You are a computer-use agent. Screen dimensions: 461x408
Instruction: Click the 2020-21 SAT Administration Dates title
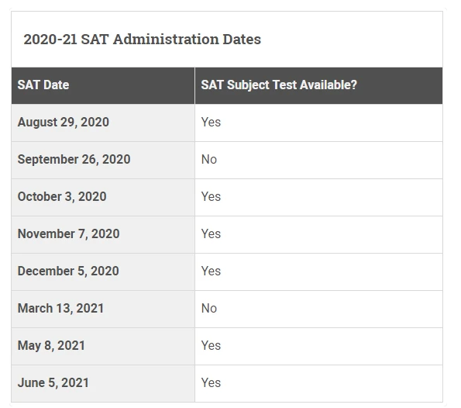(142, 39)
